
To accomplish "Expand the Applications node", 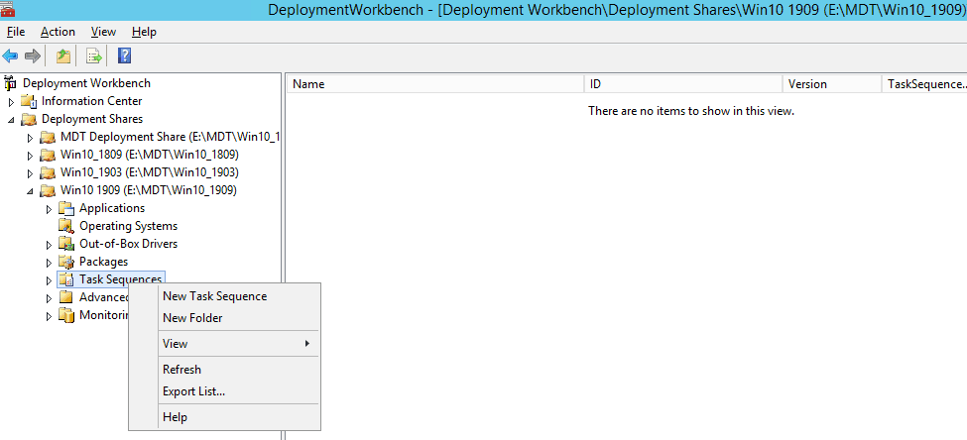I will (50, 209).
